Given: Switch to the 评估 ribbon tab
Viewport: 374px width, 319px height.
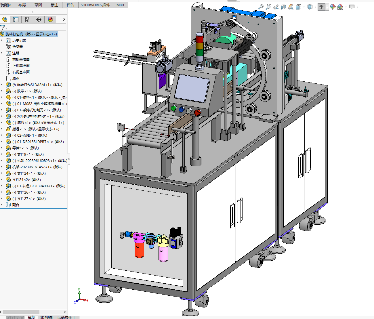Looking at the screenshot, I should 70,5.
